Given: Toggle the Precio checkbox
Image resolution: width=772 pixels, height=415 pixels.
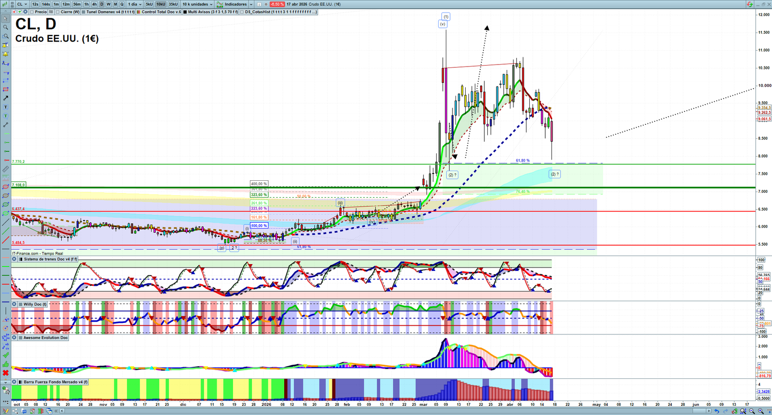Looking at the screenshot, I should click(x=32, y=12).
